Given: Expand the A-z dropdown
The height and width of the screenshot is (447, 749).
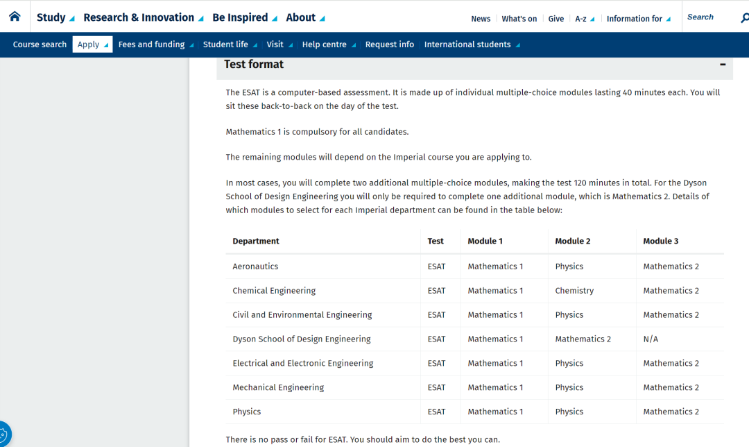Looking at the screenshot, I should click(585, 19).
